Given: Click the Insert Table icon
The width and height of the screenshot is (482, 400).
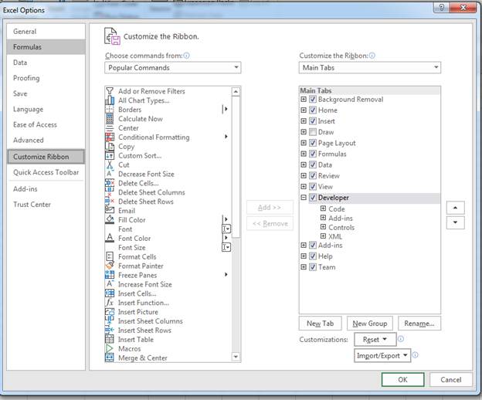Looking at the screenshot, I should point(110,339).
